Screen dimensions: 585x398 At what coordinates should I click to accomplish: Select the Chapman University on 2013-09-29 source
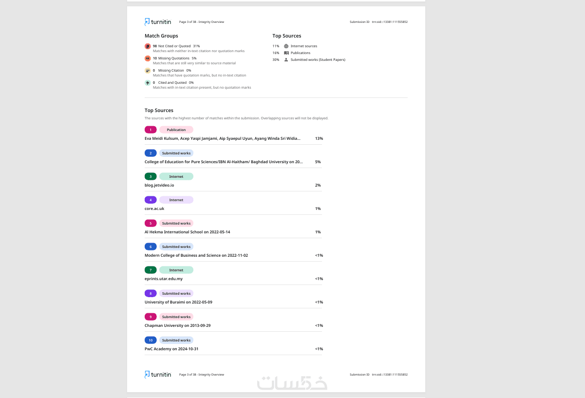[177, 325]
